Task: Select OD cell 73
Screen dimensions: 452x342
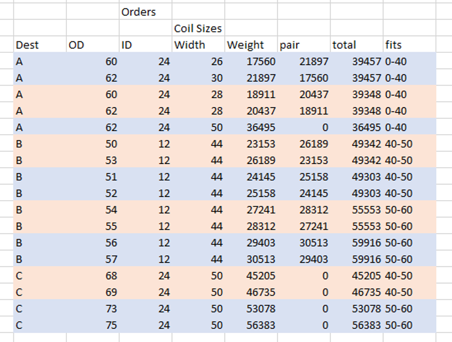Action: [x=93, y=308]
